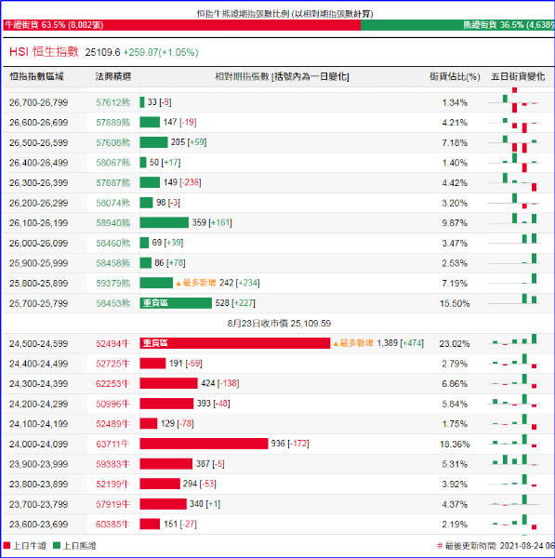Click the 340 [+1] contracts value
This screenshot has width=555, height=558.
tap(205, 504)
